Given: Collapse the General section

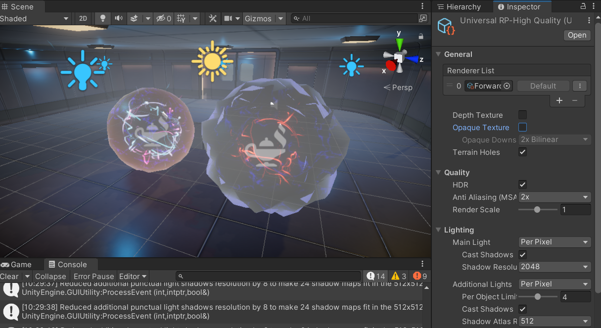Looking at the screenshot, I should [x=438, y=54].
